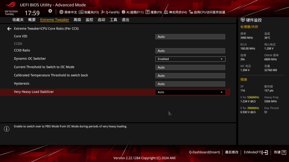Open the 收藏夹 tab

click(x=18, y=20)
